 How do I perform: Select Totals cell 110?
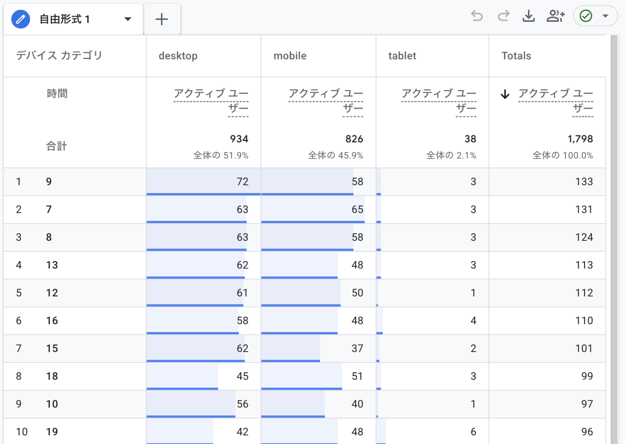coord(547,321)
